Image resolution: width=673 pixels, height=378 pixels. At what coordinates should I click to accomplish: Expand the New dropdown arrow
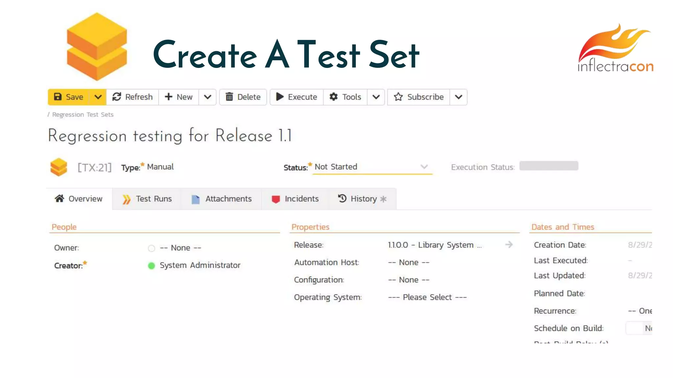(207, 97)
